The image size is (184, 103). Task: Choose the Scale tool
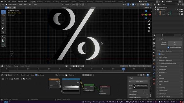point(3,28)
